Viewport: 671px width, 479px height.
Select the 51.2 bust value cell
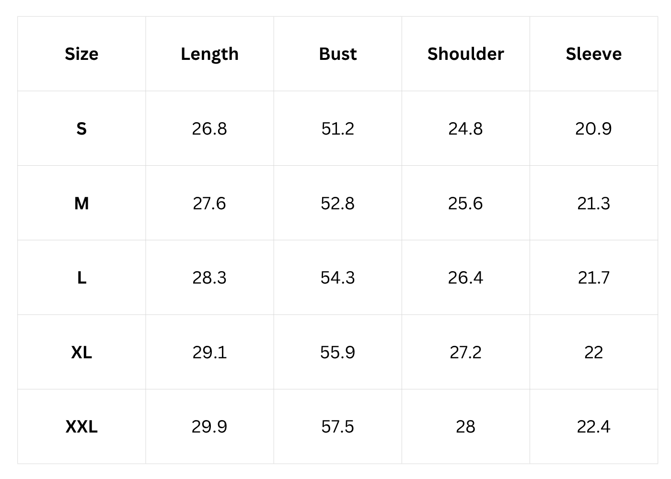tap(337, 128)
